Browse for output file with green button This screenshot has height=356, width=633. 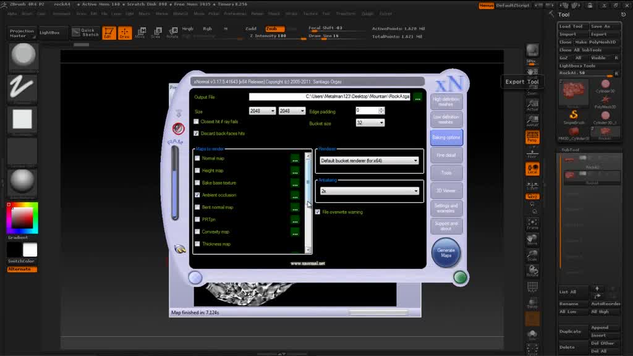pos(417,97)
